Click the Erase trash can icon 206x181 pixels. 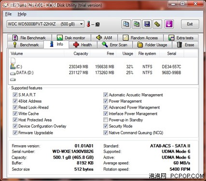(x=179, y=44)
